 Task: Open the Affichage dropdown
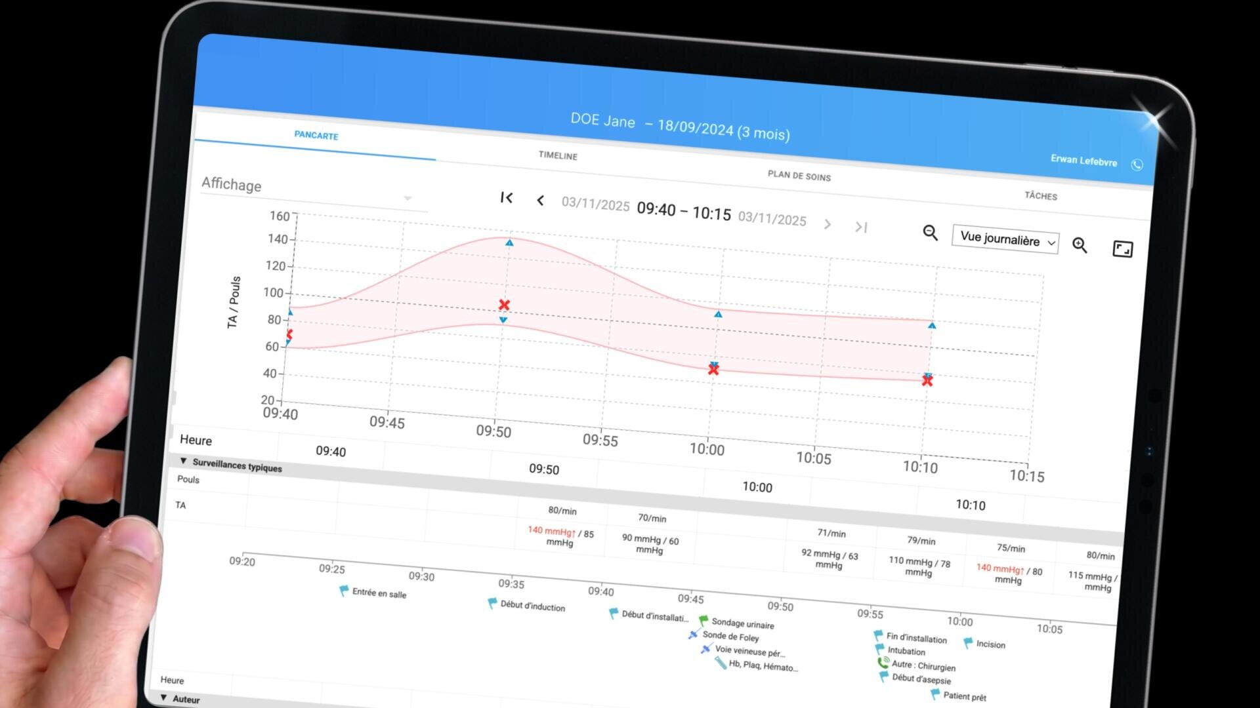pyautogui.click(x=314, y=191)
